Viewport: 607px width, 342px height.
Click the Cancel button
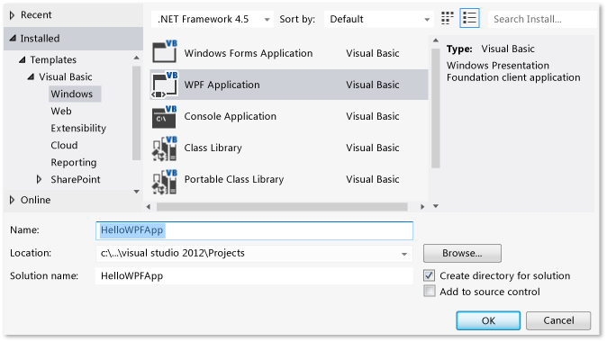(558, 320)
